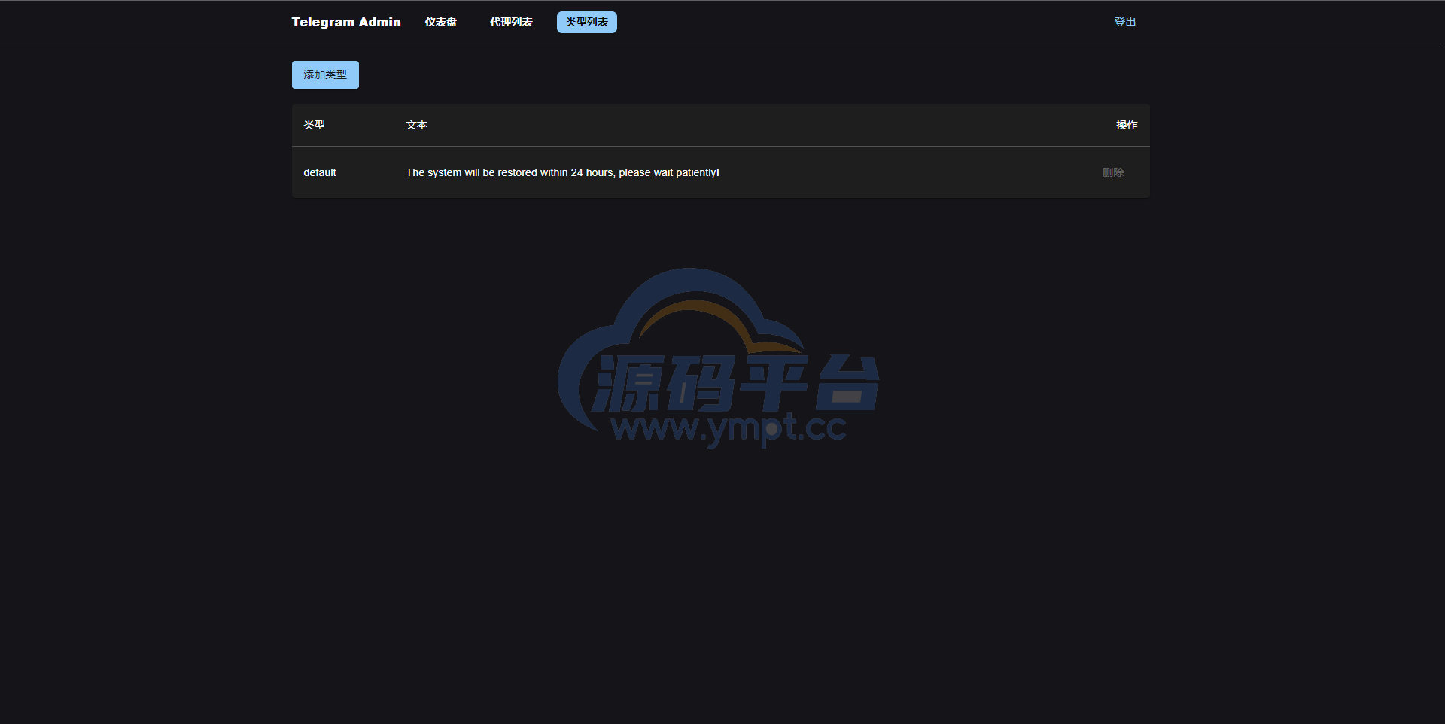1445x724 pixels.
Task: Click the 类型 column header
Action: pyautogui.click(x=314, y=125)
